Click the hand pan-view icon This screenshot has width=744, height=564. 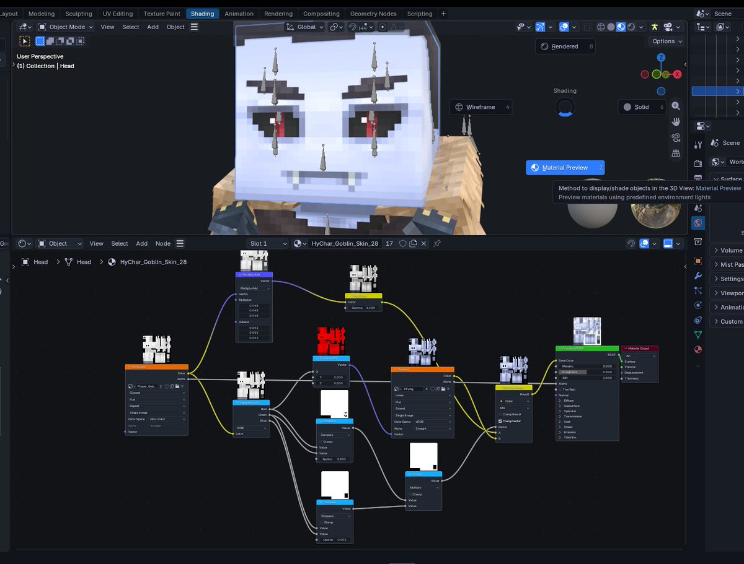pyautogui.click(x=676, y=121)
